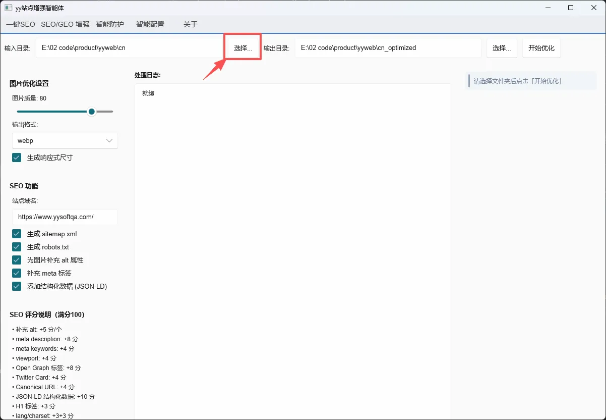Image resolution: width=606 pixels, height=420 pixels.
Task: Choose input folder with highlighted 选择 button
Action: pyautogui.click(x=243, y=48)
